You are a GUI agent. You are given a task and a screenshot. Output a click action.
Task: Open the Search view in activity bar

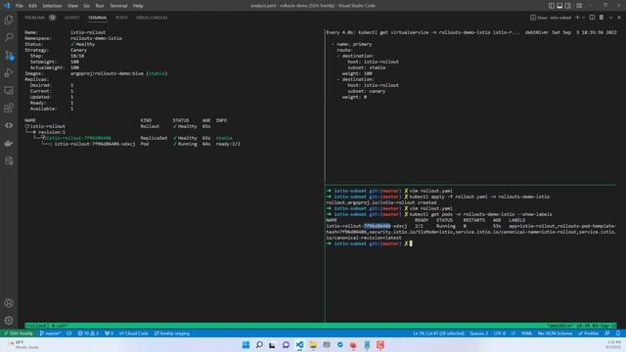pos(9,37)
